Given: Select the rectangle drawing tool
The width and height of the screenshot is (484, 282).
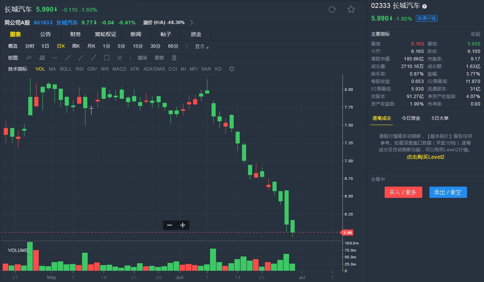Looking at the screenshot, I should (x=107, y=58).
